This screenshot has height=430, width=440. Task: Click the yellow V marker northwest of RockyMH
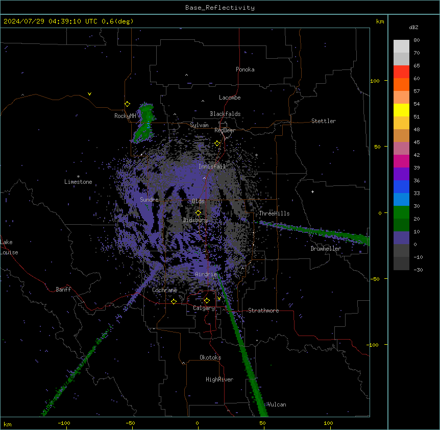point(89,94)
